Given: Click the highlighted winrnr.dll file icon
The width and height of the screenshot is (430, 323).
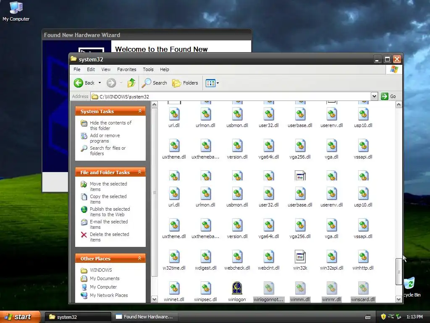Looking at the screenshot, I should coord(332,289).
